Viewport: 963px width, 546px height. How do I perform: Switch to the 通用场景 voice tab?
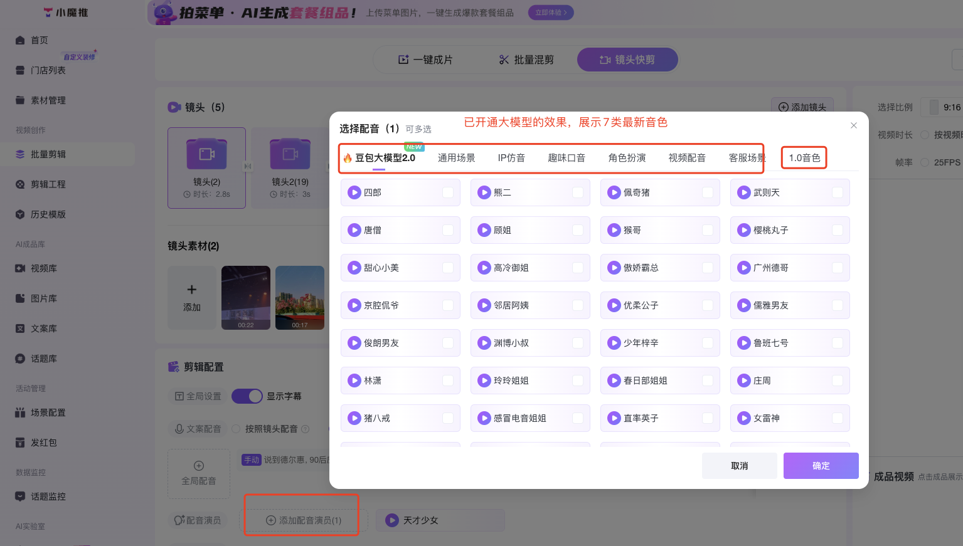pyautogui.click(x=457, y=158)
